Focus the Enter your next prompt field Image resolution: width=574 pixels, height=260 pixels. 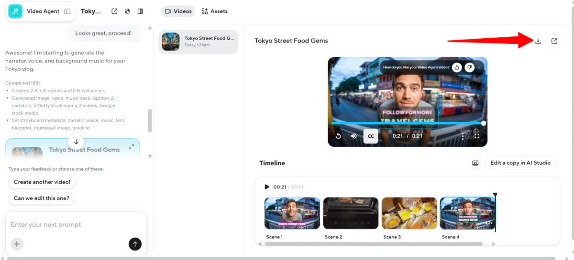coord(76,225)
